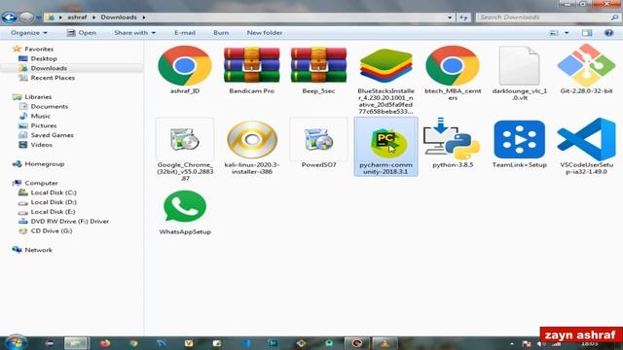
Task: Open Desktop under Favorites
Action: click(44, 58)
